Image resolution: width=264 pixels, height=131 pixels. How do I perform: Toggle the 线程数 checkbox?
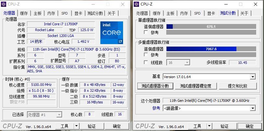[x=146, y=62]
